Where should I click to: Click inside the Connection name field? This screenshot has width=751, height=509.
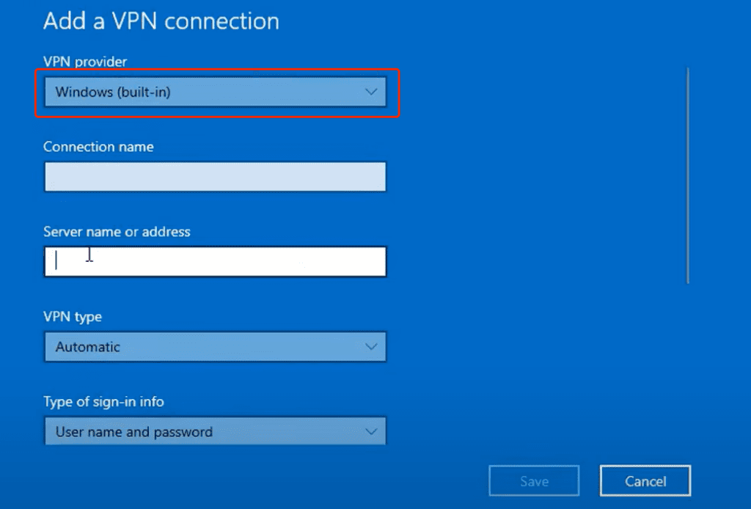coord(215,177)
